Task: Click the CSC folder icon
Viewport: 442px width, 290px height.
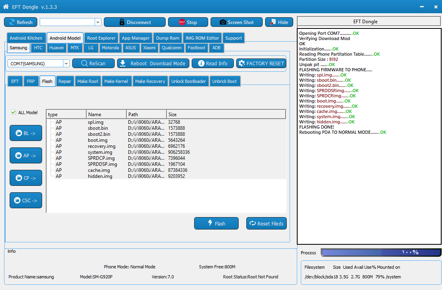Action: (17, 200)
